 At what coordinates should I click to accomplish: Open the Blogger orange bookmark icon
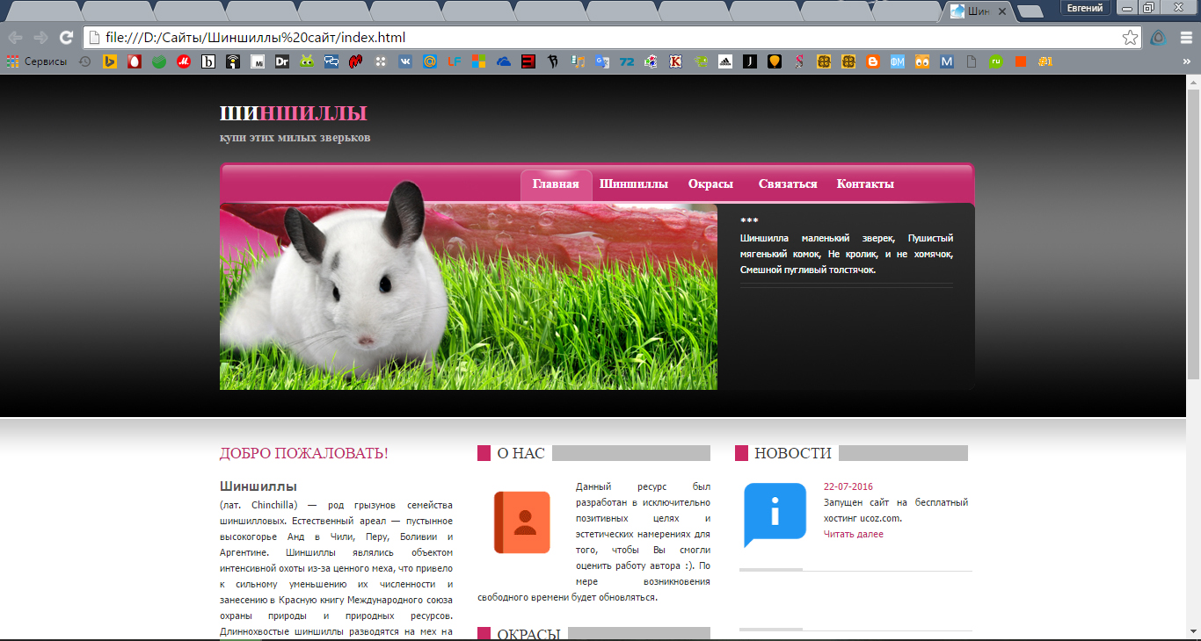click(873, 61)
